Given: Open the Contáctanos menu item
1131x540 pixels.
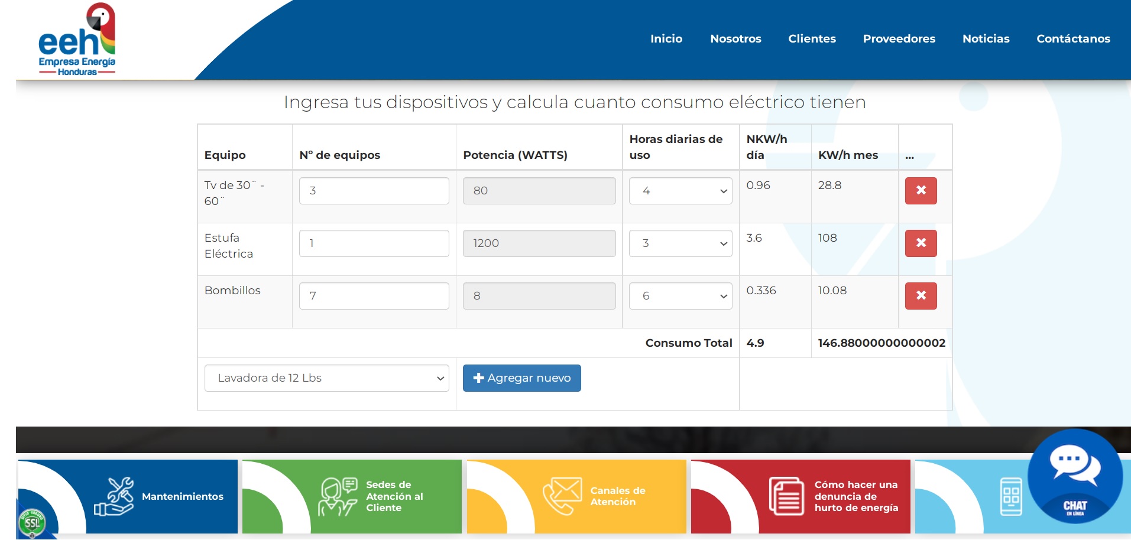Looking at the screenshot, I should pos(1073,38).
